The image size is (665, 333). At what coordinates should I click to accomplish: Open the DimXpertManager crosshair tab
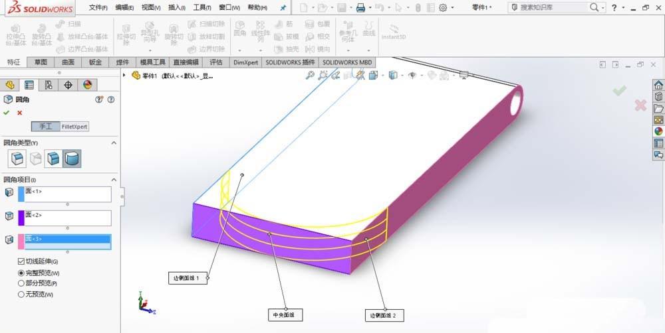[x=68, y=85]
